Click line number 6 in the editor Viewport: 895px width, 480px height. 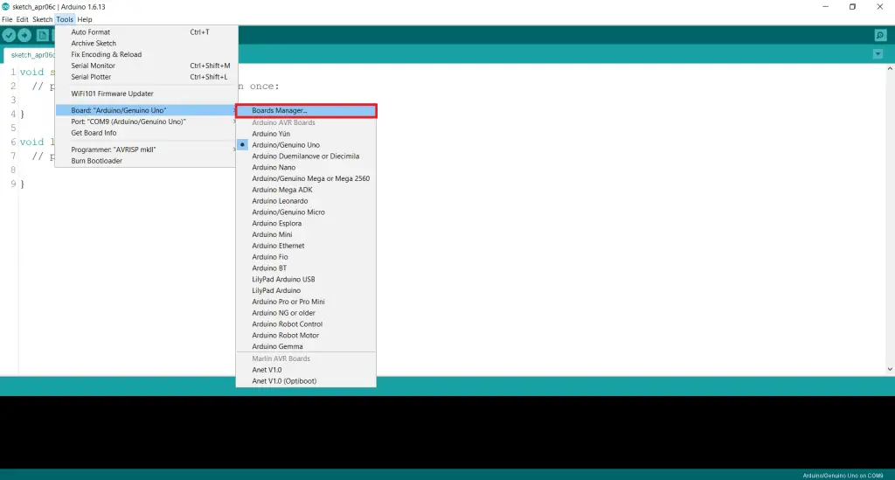tap(13, 143)
